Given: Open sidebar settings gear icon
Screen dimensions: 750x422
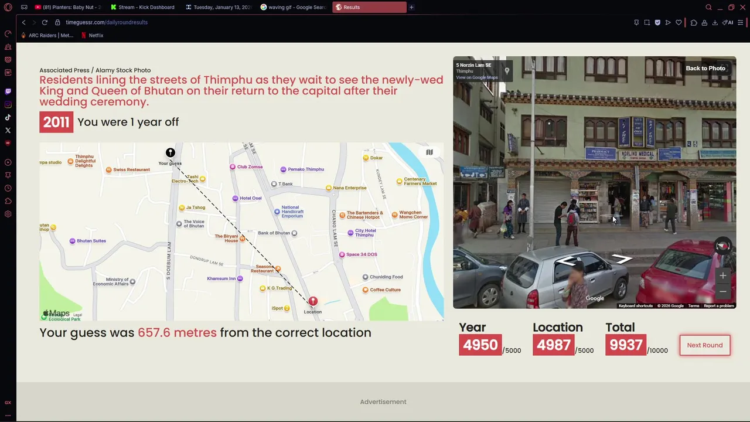Looking at the screenshot, I should [8, 214].
